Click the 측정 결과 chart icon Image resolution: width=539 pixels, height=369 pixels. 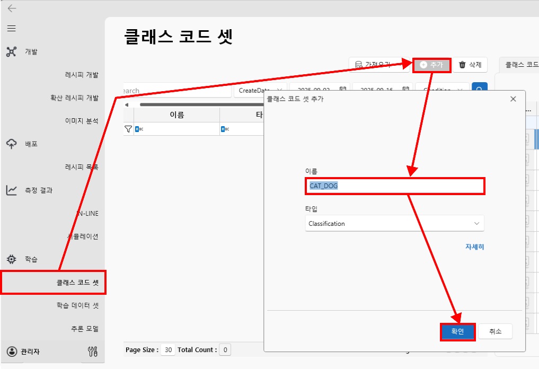click(12, 190)
